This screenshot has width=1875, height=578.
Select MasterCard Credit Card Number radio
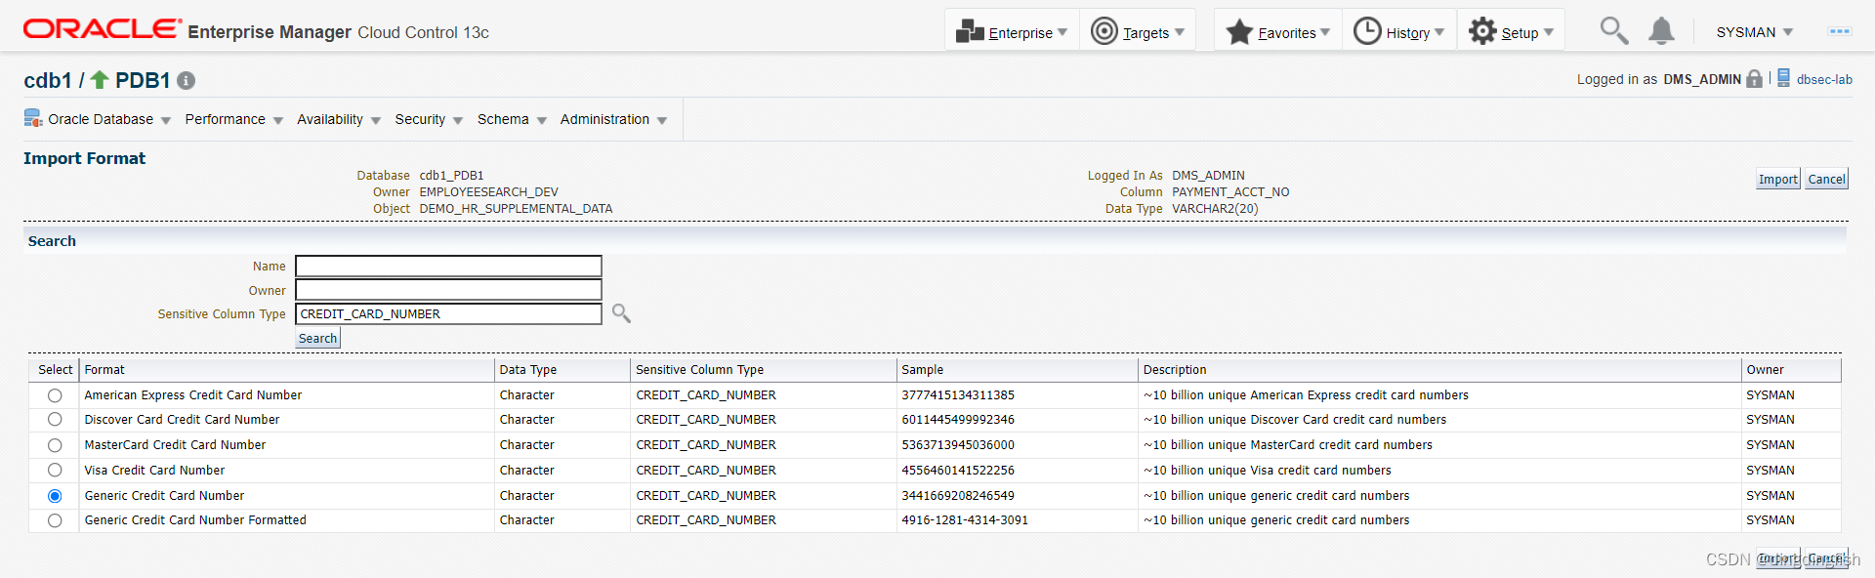click(x=55, y=445)
